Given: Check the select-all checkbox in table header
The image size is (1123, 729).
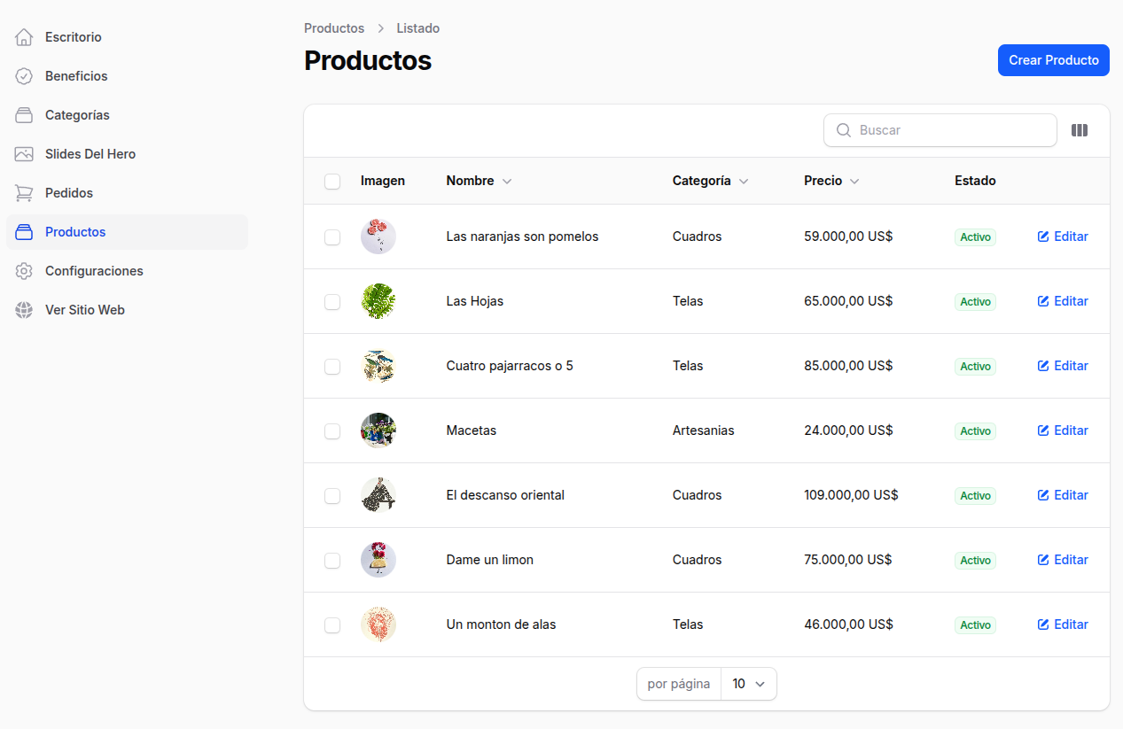Looking at the screenshot, I should [332, 181].
